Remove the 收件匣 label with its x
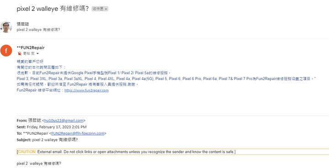 click(x=106, y=9)
